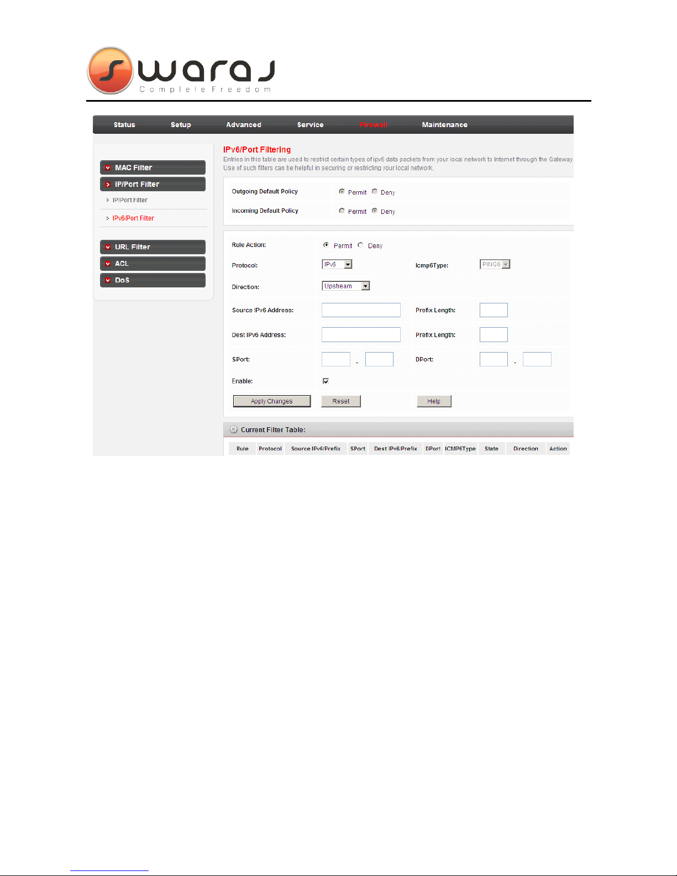
Task: Expand the MAC Filter section
Action: [x=153, y=167]
